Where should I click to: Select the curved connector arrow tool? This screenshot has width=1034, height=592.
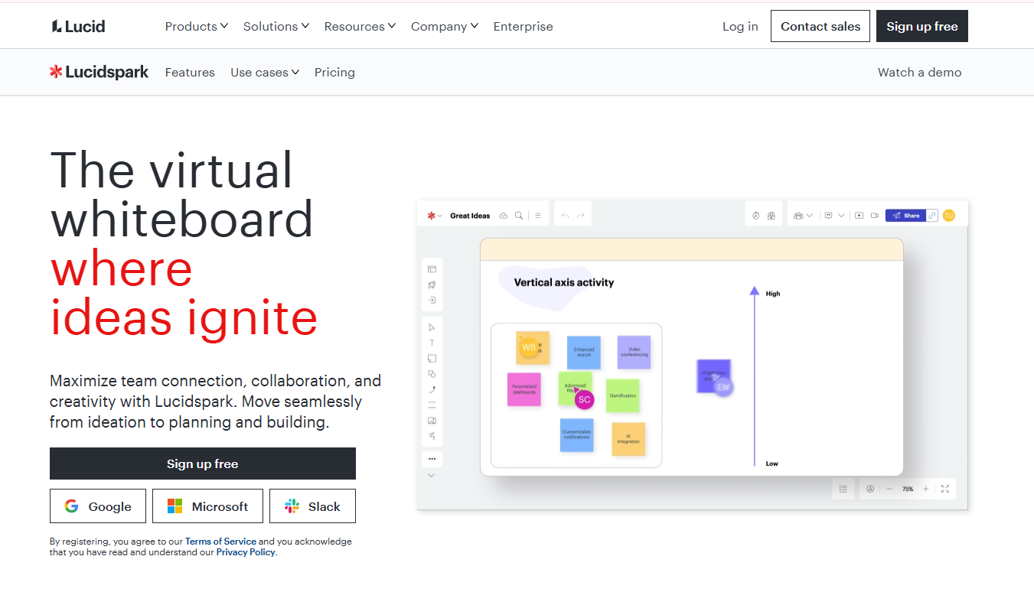(432, 389)
